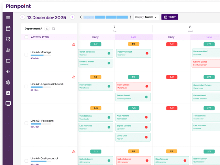Open the alarm clock sidebar icon
220x165 pixels.
[x=8, y=39]
